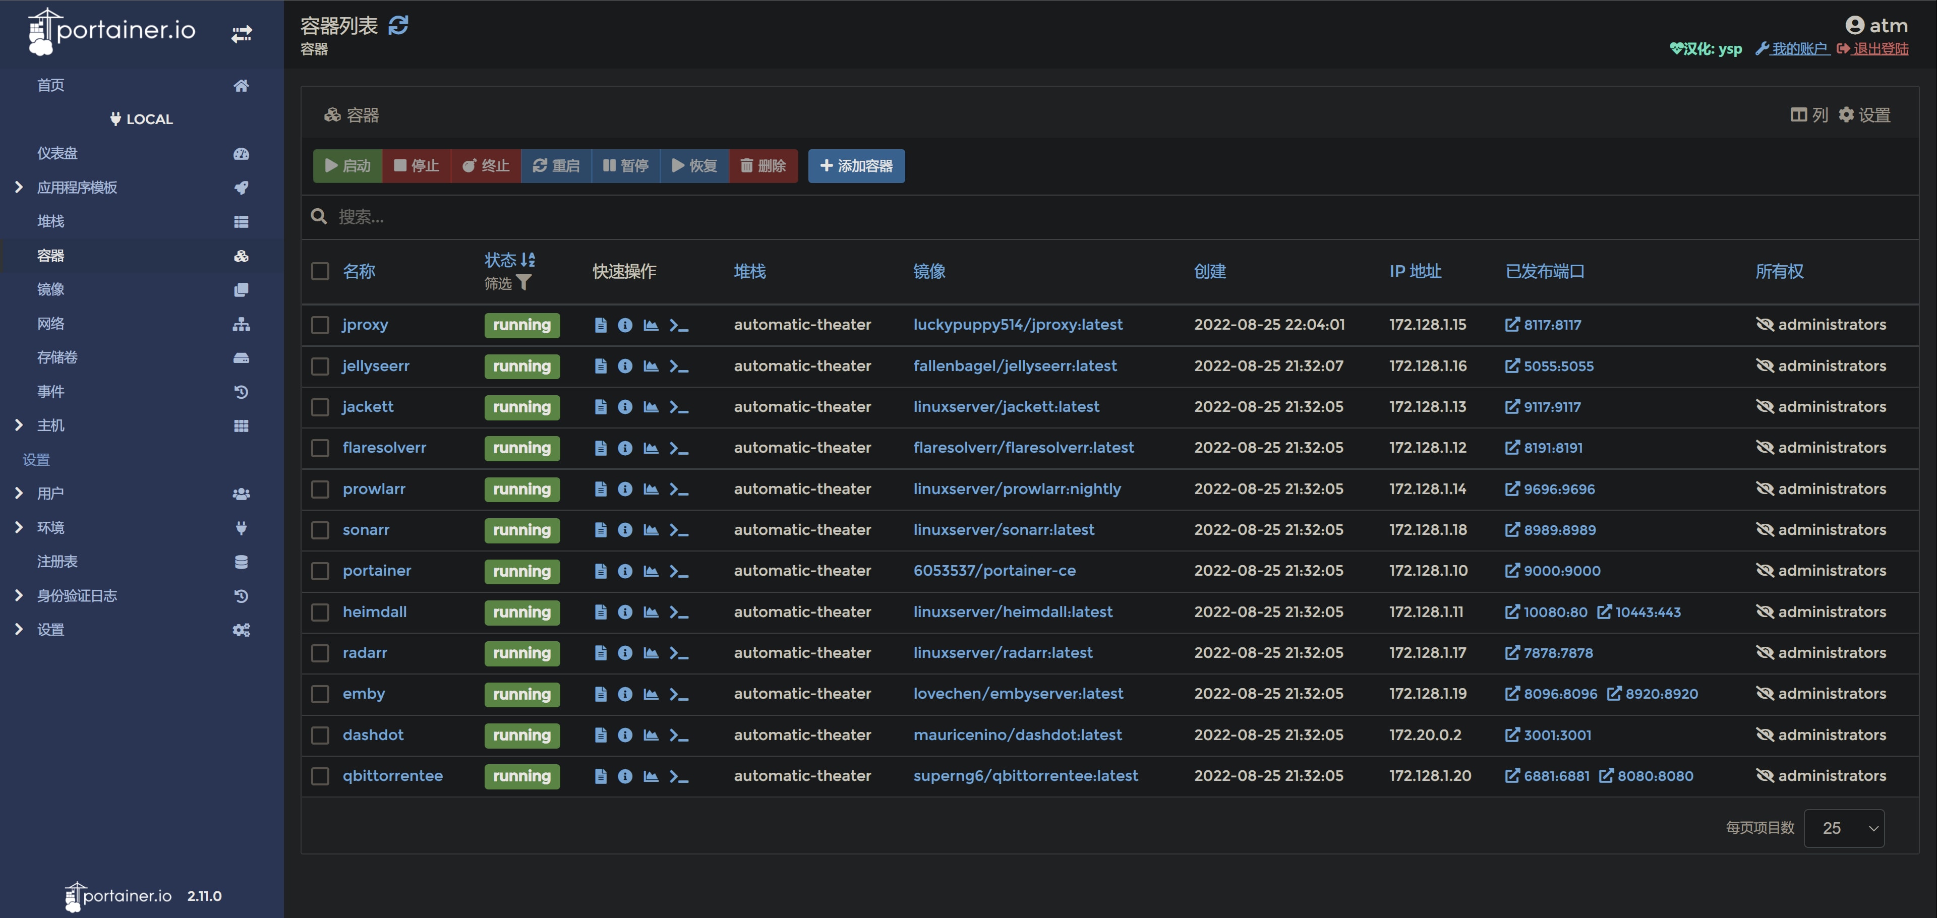The height and width of the screenshot is (918, 1937).
Task: Open logs for the jproxy container
Action: pyautogui.click(x=600, y=325)
